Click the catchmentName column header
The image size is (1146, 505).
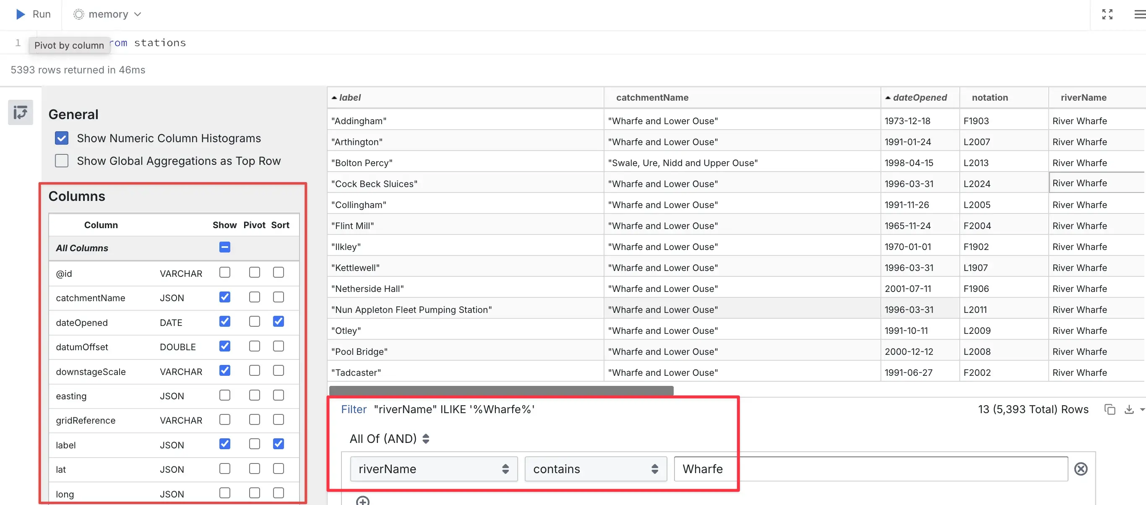tap(652, 97)
